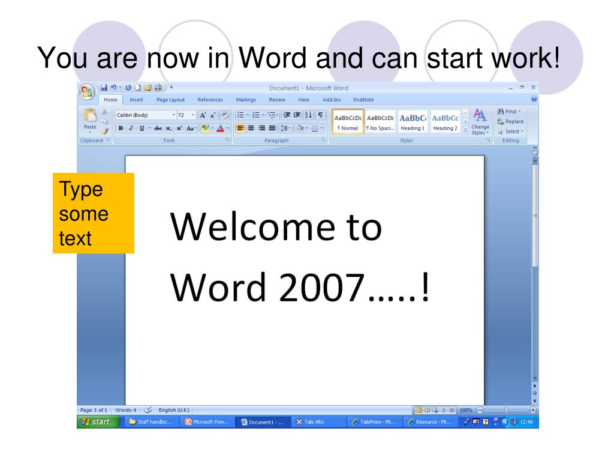Center the text

251,128
